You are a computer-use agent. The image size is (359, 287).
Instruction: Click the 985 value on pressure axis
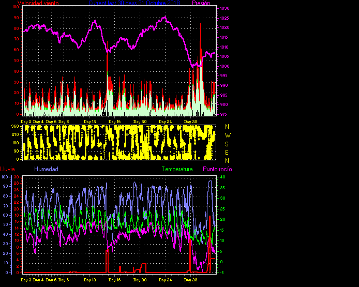coord(223,95)
